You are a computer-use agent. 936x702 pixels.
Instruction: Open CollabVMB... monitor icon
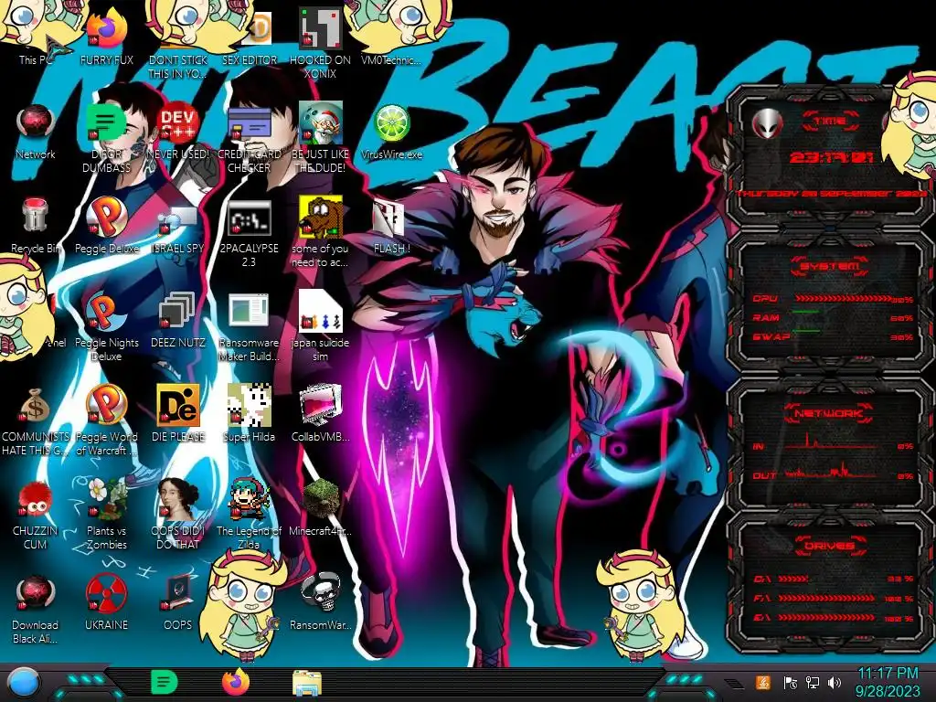[x=320, y=413]
